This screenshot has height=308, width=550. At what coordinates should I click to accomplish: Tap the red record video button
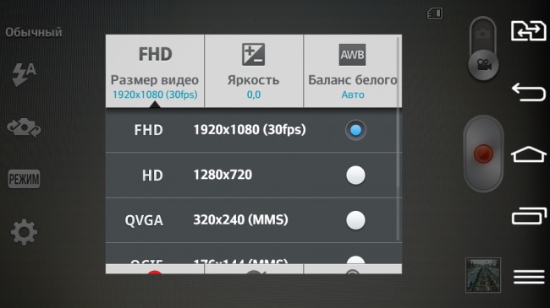click(483, 154)
